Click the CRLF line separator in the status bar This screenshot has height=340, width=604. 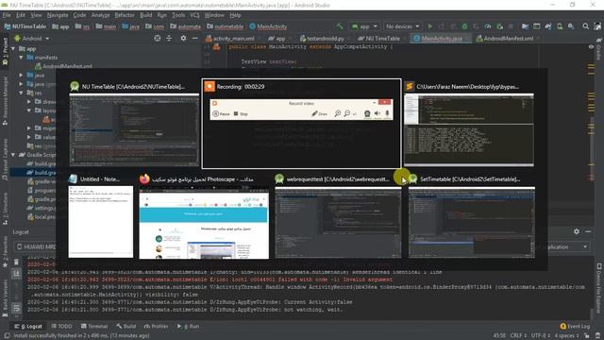518,336
